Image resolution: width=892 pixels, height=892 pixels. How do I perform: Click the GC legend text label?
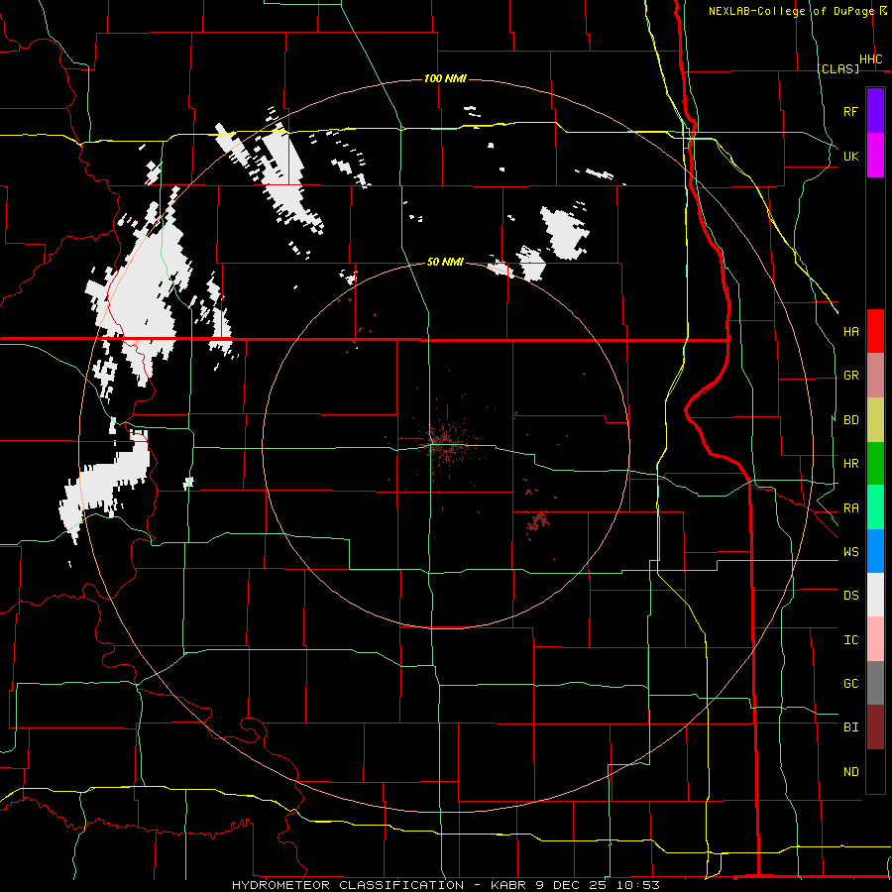tap(850, 684)
